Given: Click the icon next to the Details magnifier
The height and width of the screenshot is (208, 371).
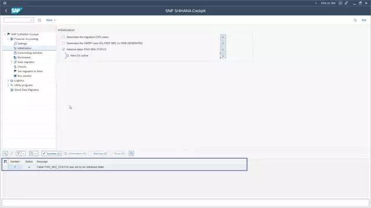Looking at the screenshot, I should click(x=12, y=154).
